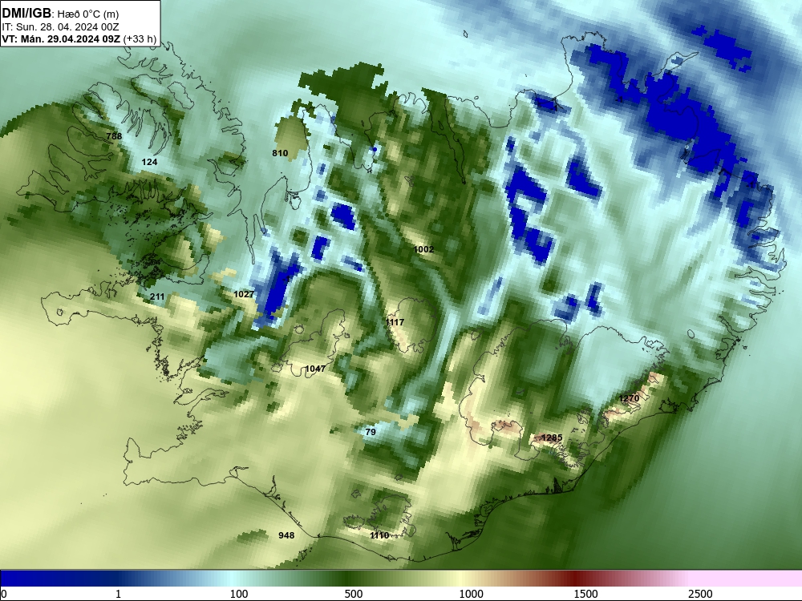
Task: Click the 124 height value on the map
Action: pyautogui.click(x=149, y=162)
